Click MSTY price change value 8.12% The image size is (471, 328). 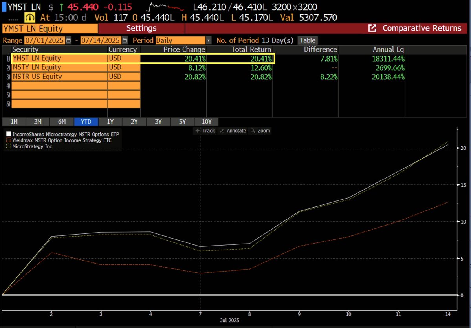(197, 68)
